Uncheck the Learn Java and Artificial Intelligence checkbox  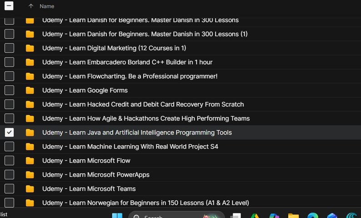tap(9, 132)
